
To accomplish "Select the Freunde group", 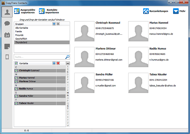I will tap(42, 35).
